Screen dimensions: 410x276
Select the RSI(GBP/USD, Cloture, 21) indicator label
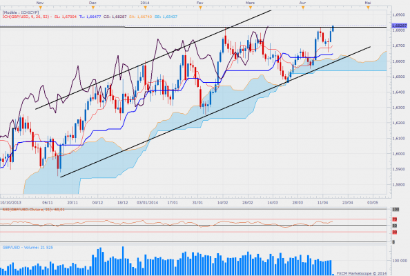(33, 210)
